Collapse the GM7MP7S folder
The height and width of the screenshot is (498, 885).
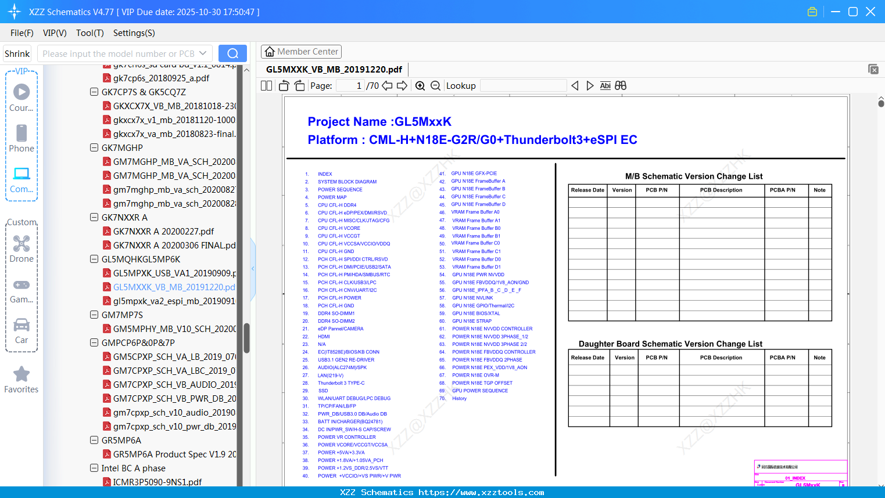click(94, 315)
